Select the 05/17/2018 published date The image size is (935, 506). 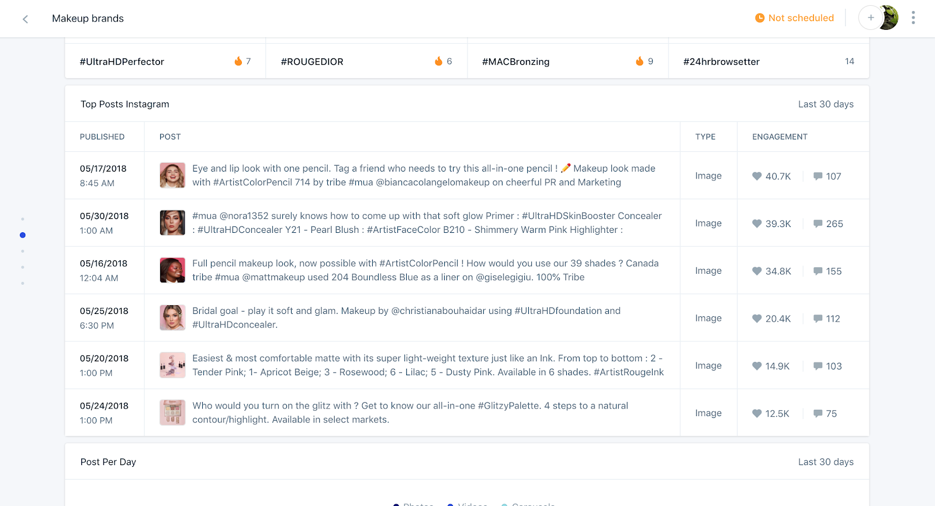click(103, 169)
